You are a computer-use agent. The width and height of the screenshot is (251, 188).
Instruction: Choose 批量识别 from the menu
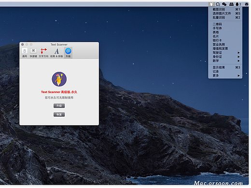click(225, 17)
